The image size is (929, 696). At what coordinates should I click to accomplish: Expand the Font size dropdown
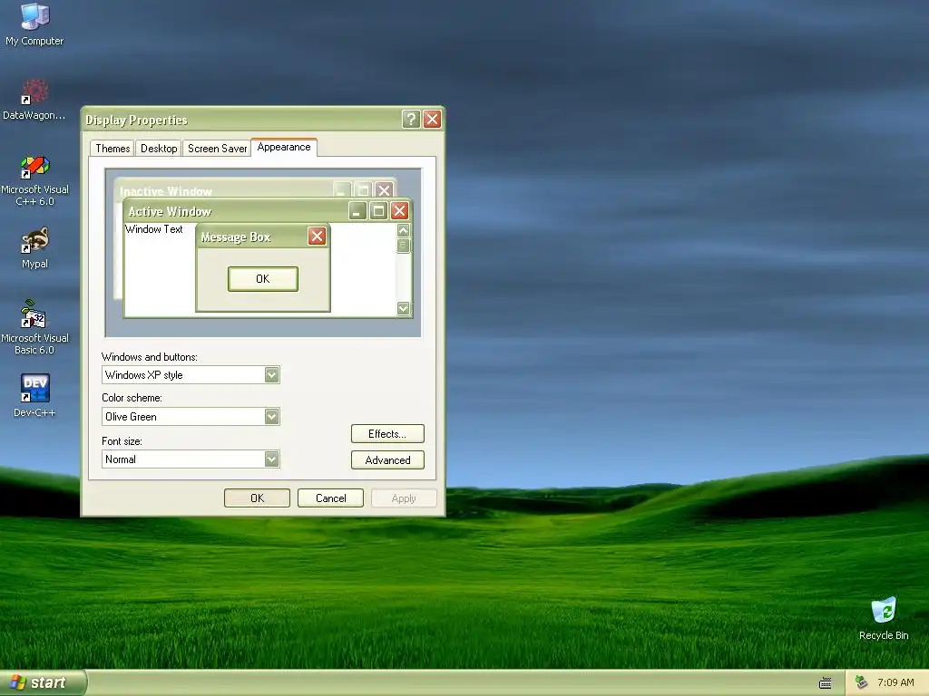click(x=271, y=459)
